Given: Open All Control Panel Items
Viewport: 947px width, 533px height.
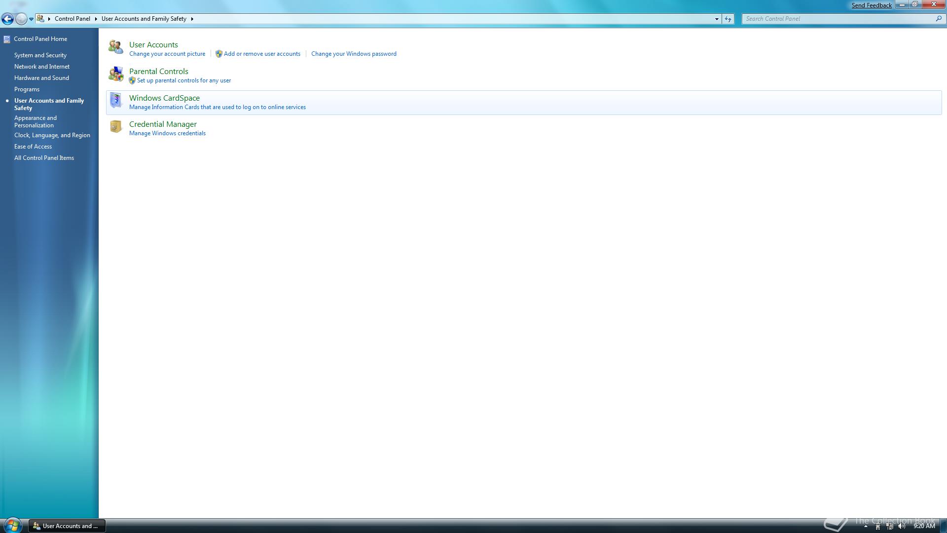Looking at the screenshot, I should (x=44, y=158).
